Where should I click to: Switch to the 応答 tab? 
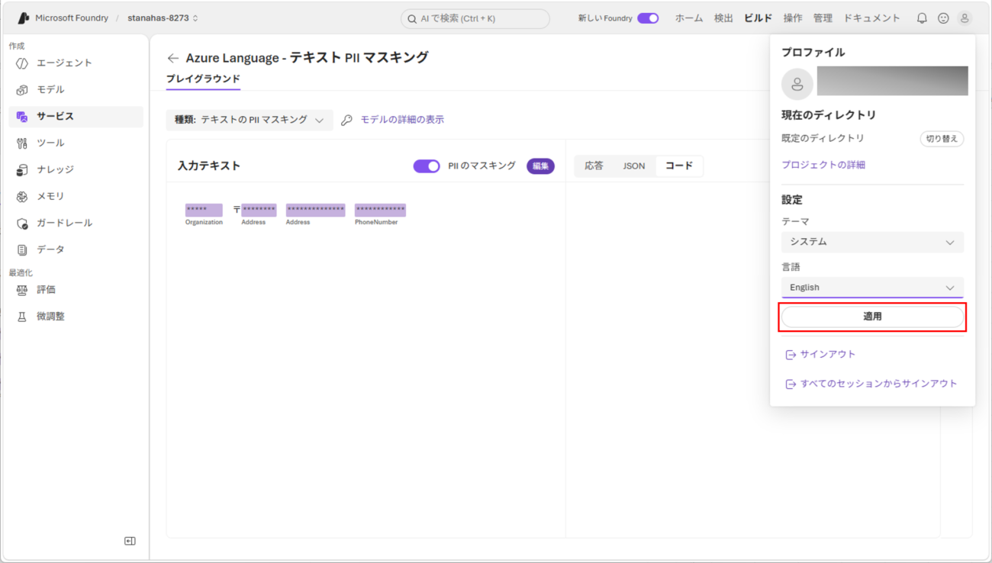[594, 166]
